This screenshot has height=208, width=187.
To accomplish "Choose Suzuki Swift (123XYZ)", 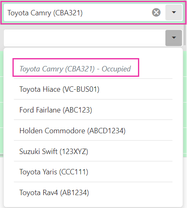I will (93, 151).
